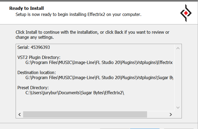Click the vertical scrollbar up arrow

(178, 48)
